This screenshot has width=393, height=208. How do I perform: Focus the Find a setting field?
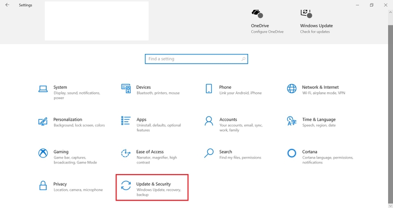pyautogui.click(x=196, y=59)
